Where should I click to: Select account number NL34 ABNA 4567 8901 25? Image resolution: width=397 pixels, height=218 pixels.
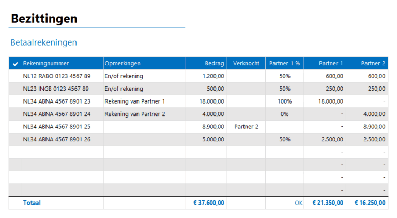tap(57, 127)
